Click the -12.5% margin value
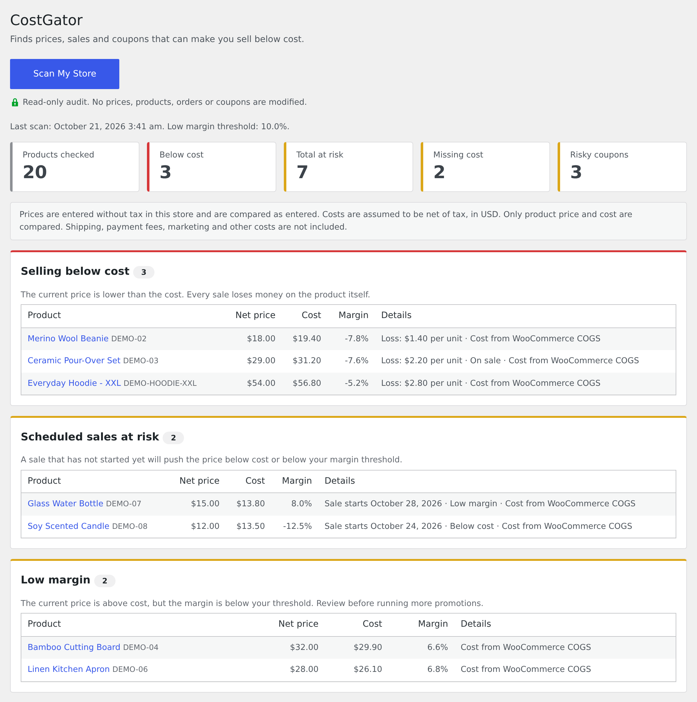This screenshot has width=697, height=702. point(297,526)
